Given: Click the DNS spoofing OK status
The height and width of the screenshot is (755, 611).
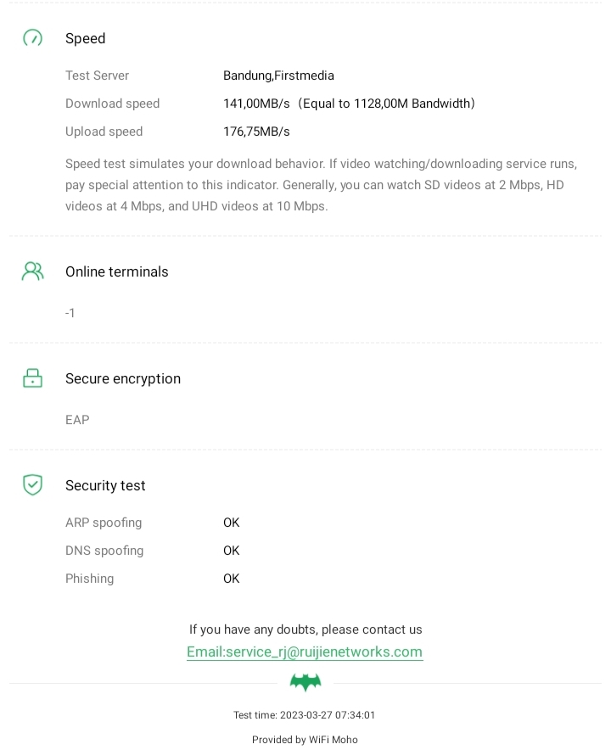Looking at the screenshot, I should coord(232,551).
